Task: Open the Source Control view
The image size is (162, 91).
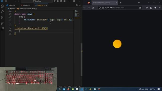Action: click(x=2, y=17)
